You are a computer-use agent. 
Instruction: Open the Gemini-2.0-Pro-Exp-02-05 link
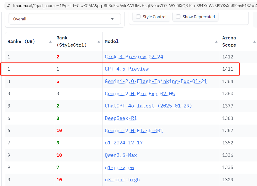click(x=140, y=93)
